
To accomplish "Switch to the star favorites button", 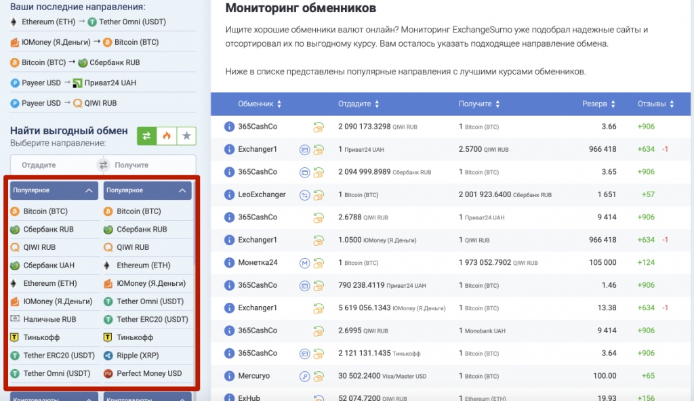I will click(186, 136).
